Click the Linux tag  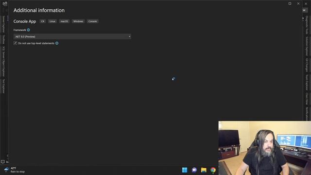point(52,21)
